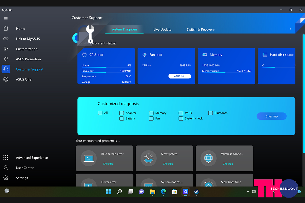Image resolution: width=305 pixels, height=203 pixels.
Task: Click the vertical scrollbar of the page
Action: (x=303, y=93)
